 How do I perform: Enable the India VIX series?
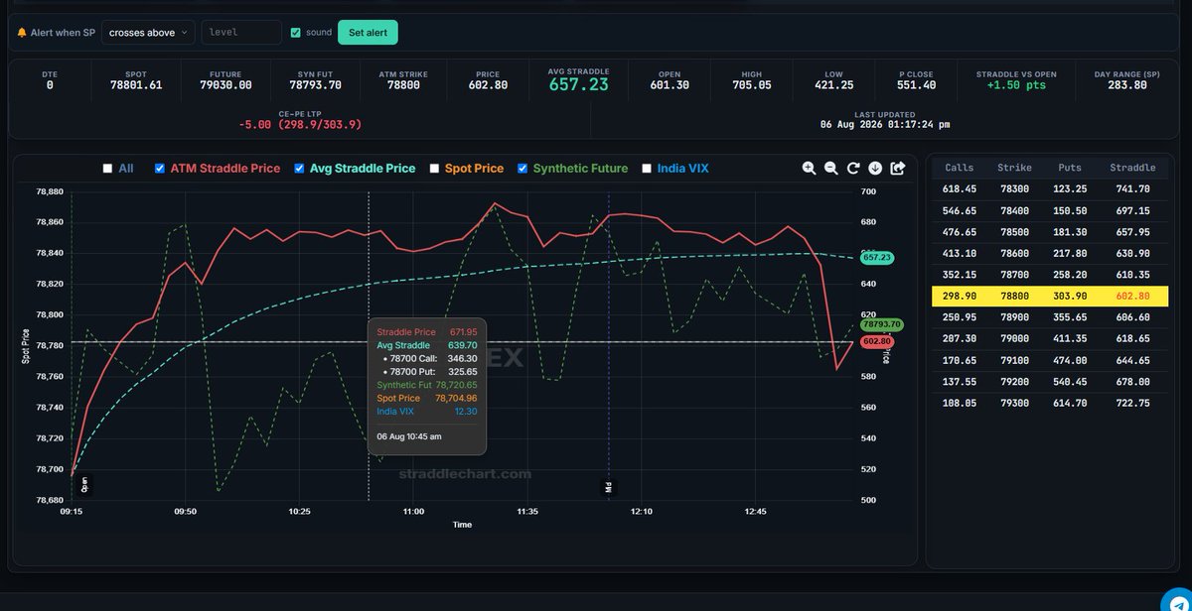pos(647,169)
